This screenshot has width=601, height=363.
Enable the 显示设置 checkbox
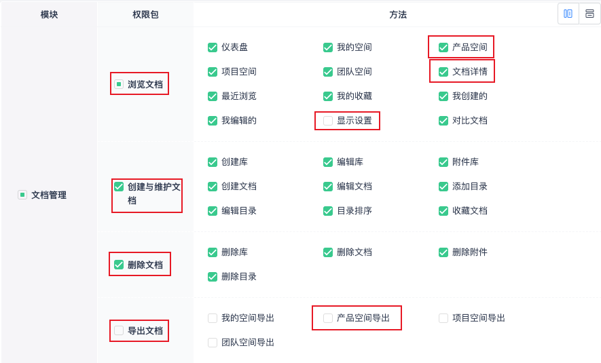328,121
